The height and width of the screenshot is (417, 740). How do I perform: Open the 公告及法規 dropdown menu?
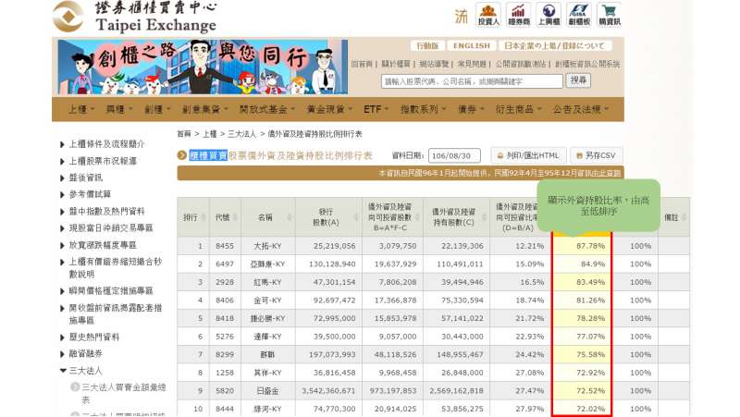click(x=581, y=109)
